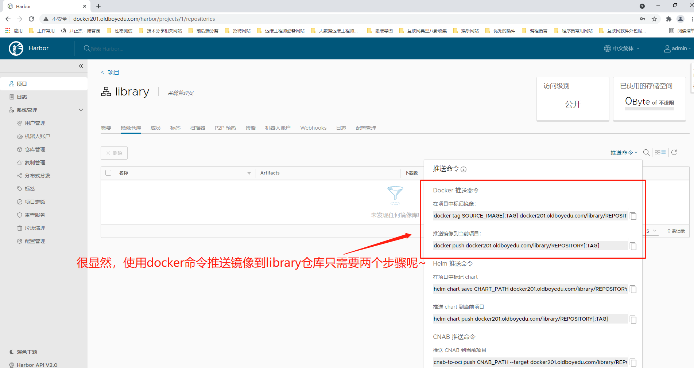
Task: Open 垃圾清理 in the sidebar
Action: coord(35,228)
